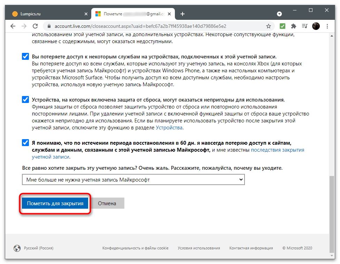This screenshot has height=264, width=340.
Task: Close the Lumpics.ru tab
Action: point(86,14)
